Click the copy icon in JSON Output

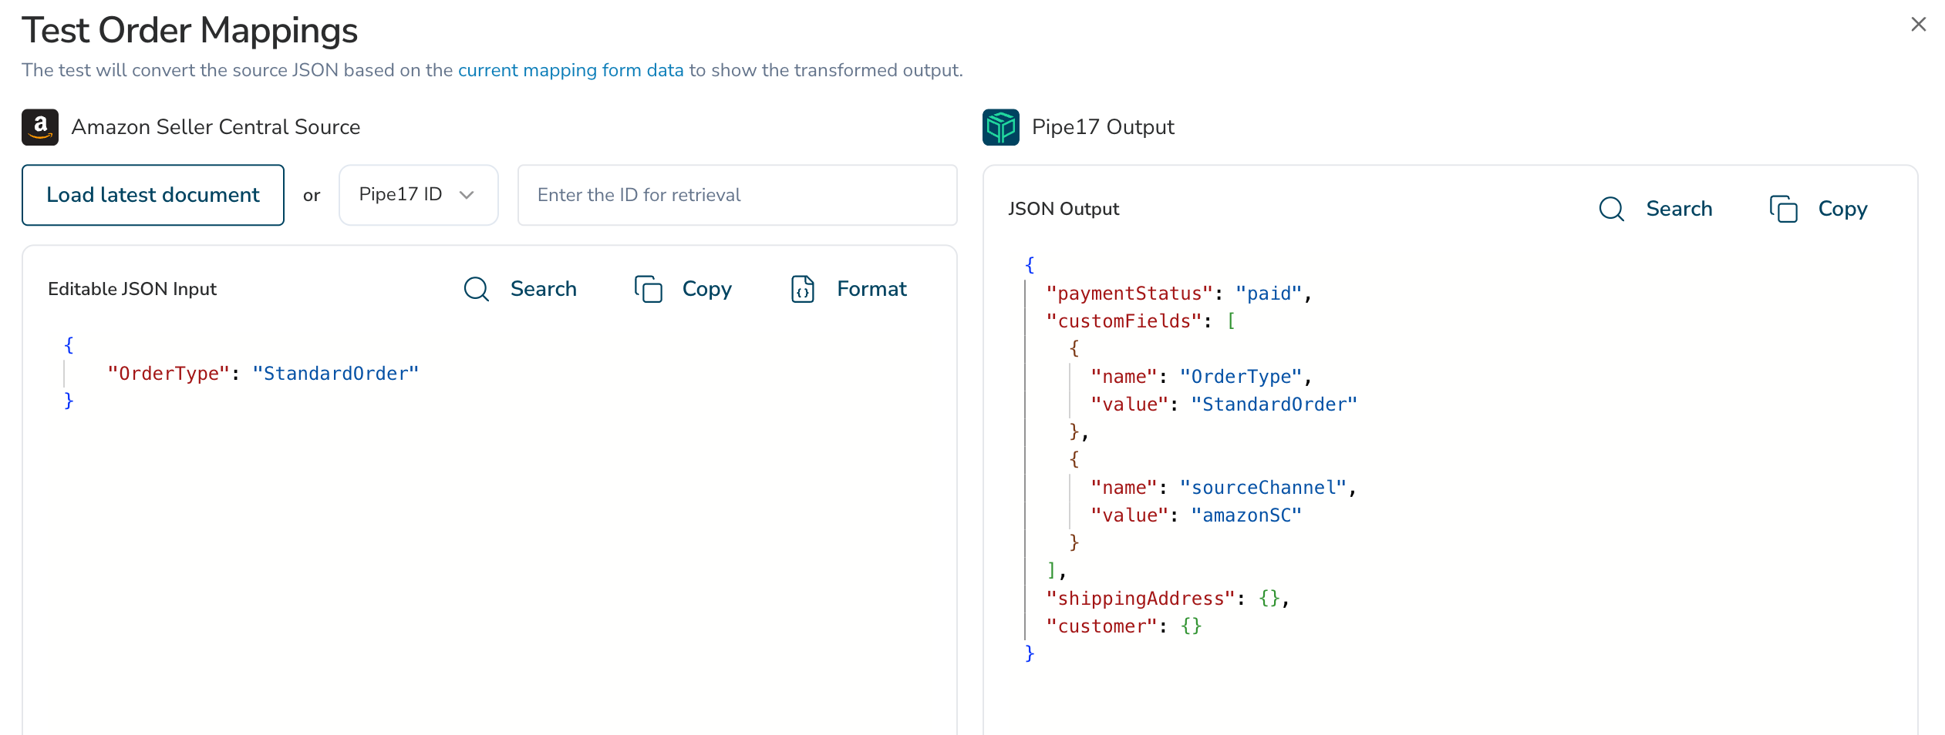point(1784,209)
